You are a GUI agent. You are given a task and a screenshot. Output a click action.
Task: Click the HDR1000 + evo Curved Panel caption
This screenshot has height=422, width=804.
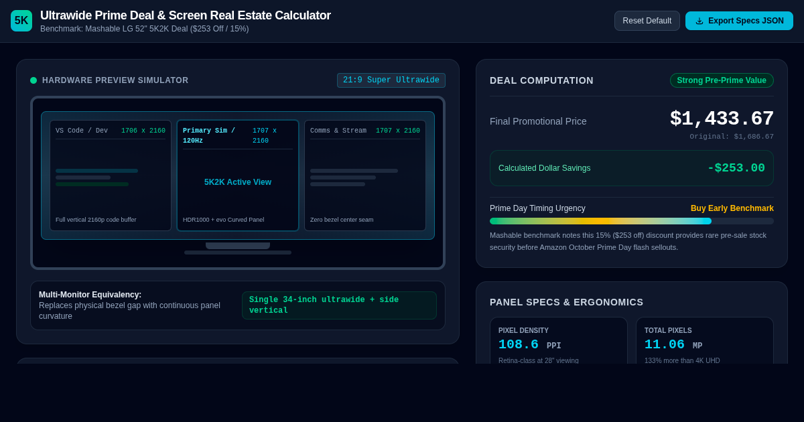coord(223,220)
